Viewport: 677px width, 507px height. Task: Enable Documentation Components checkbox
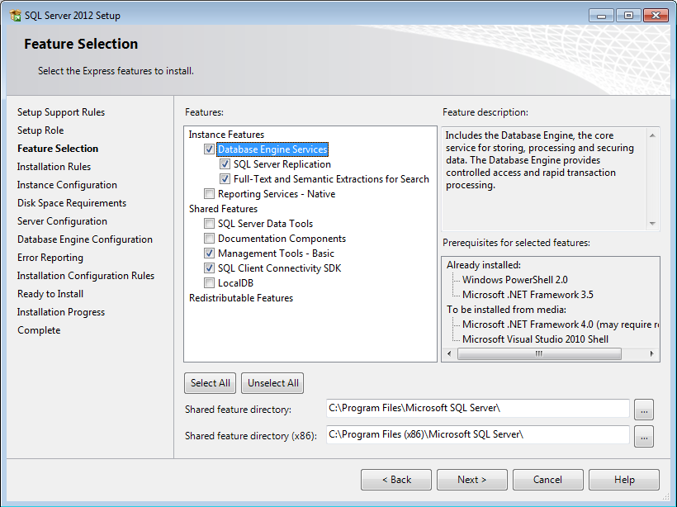209,239
